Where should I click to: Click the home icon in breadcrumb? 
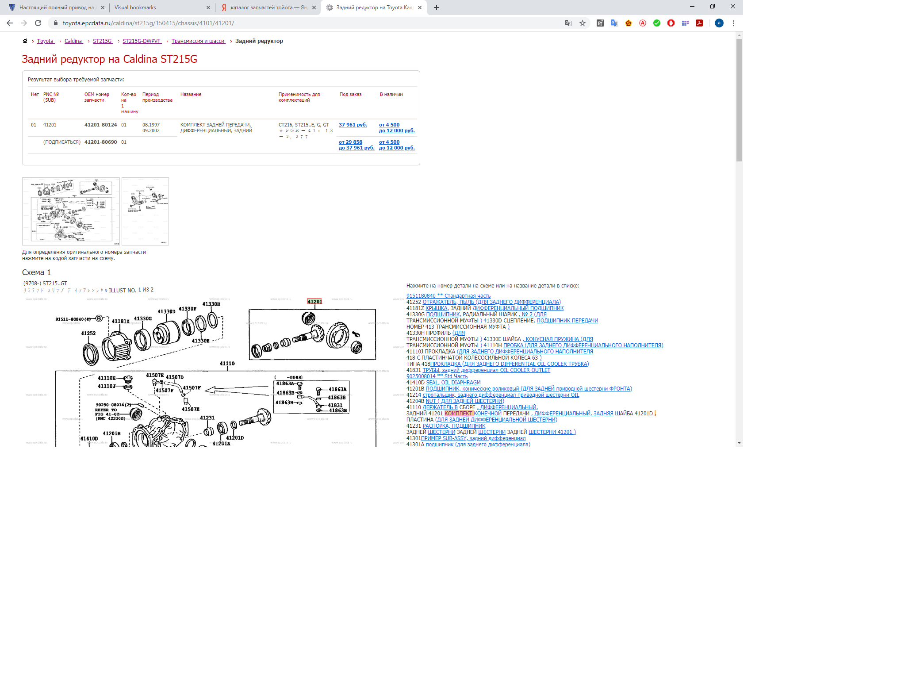click(x=25, y=41)
